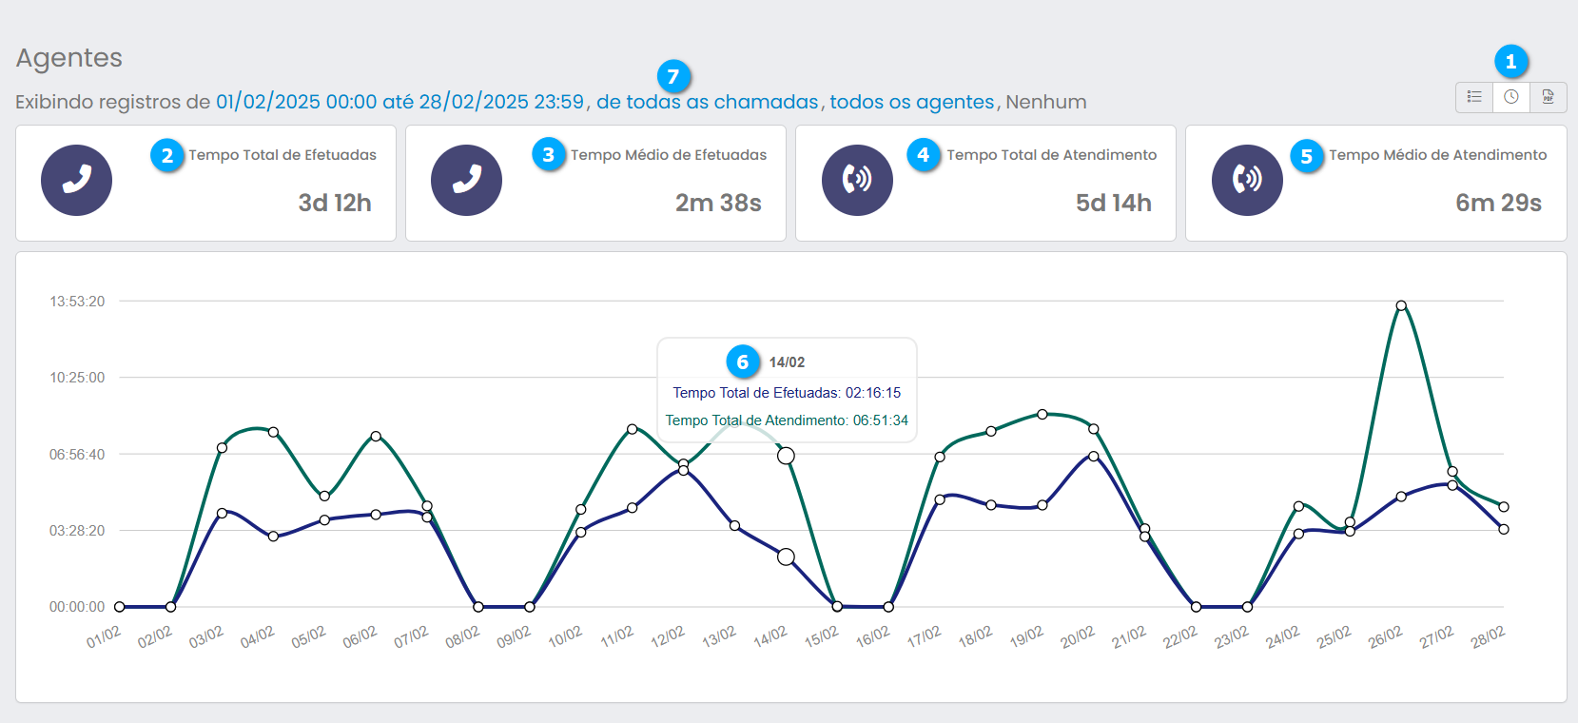Click the blue data point on 20/02
1578x723 pixels.
click(1094, 457)
